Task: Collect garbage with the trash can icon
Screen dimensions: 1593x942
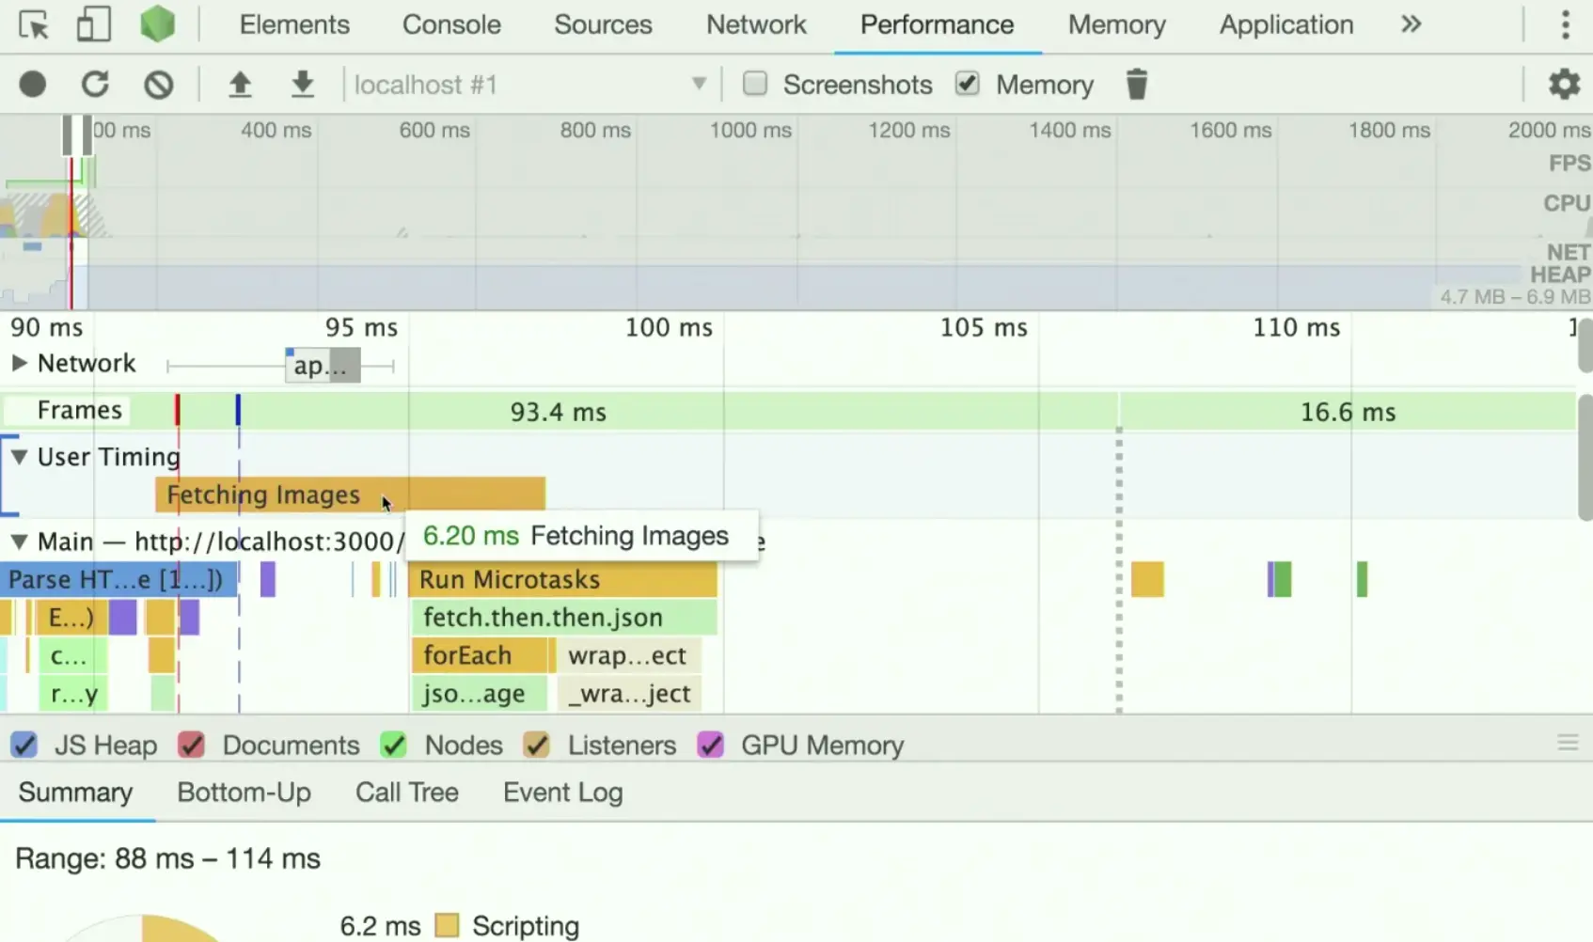Action: click(1137, 85)
